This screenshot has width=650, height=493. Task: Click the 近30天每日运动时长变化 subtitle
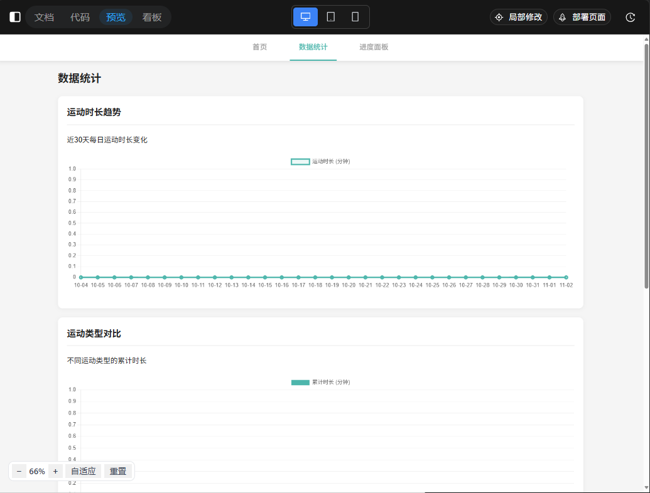click(x=107, y=140)
